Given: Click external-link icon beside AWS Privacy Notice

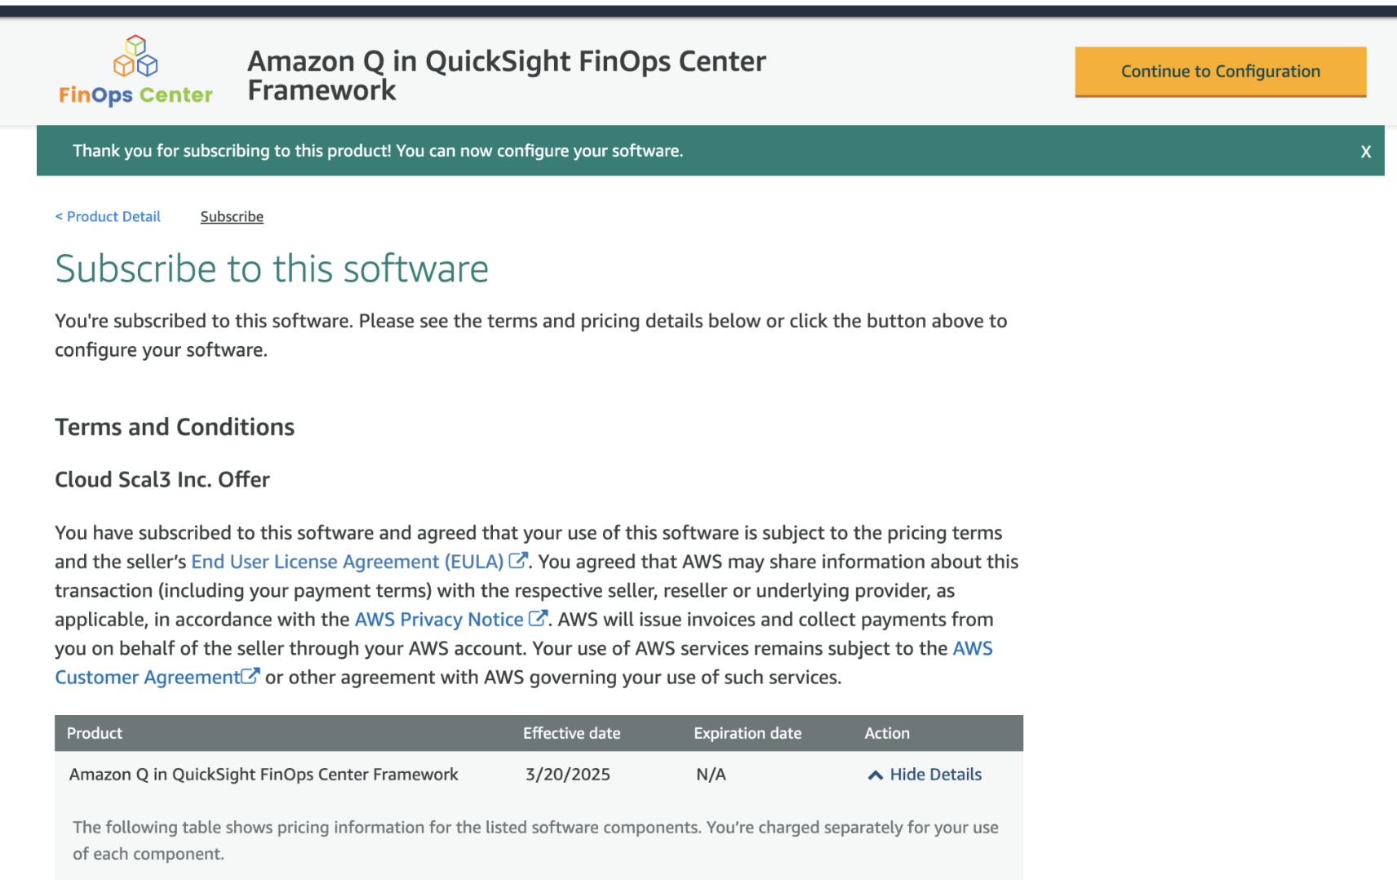Looking at the screenshot, I should [537, 619].
